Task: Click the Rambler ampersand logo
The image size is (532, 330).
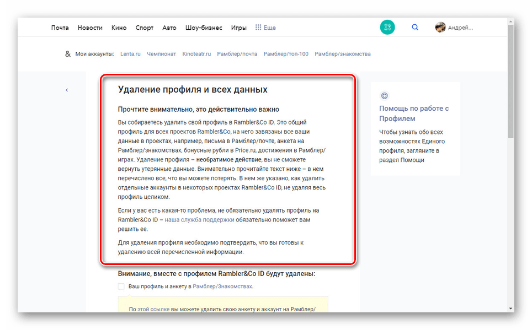Action: pyautogui.click(x=67, y=54)
